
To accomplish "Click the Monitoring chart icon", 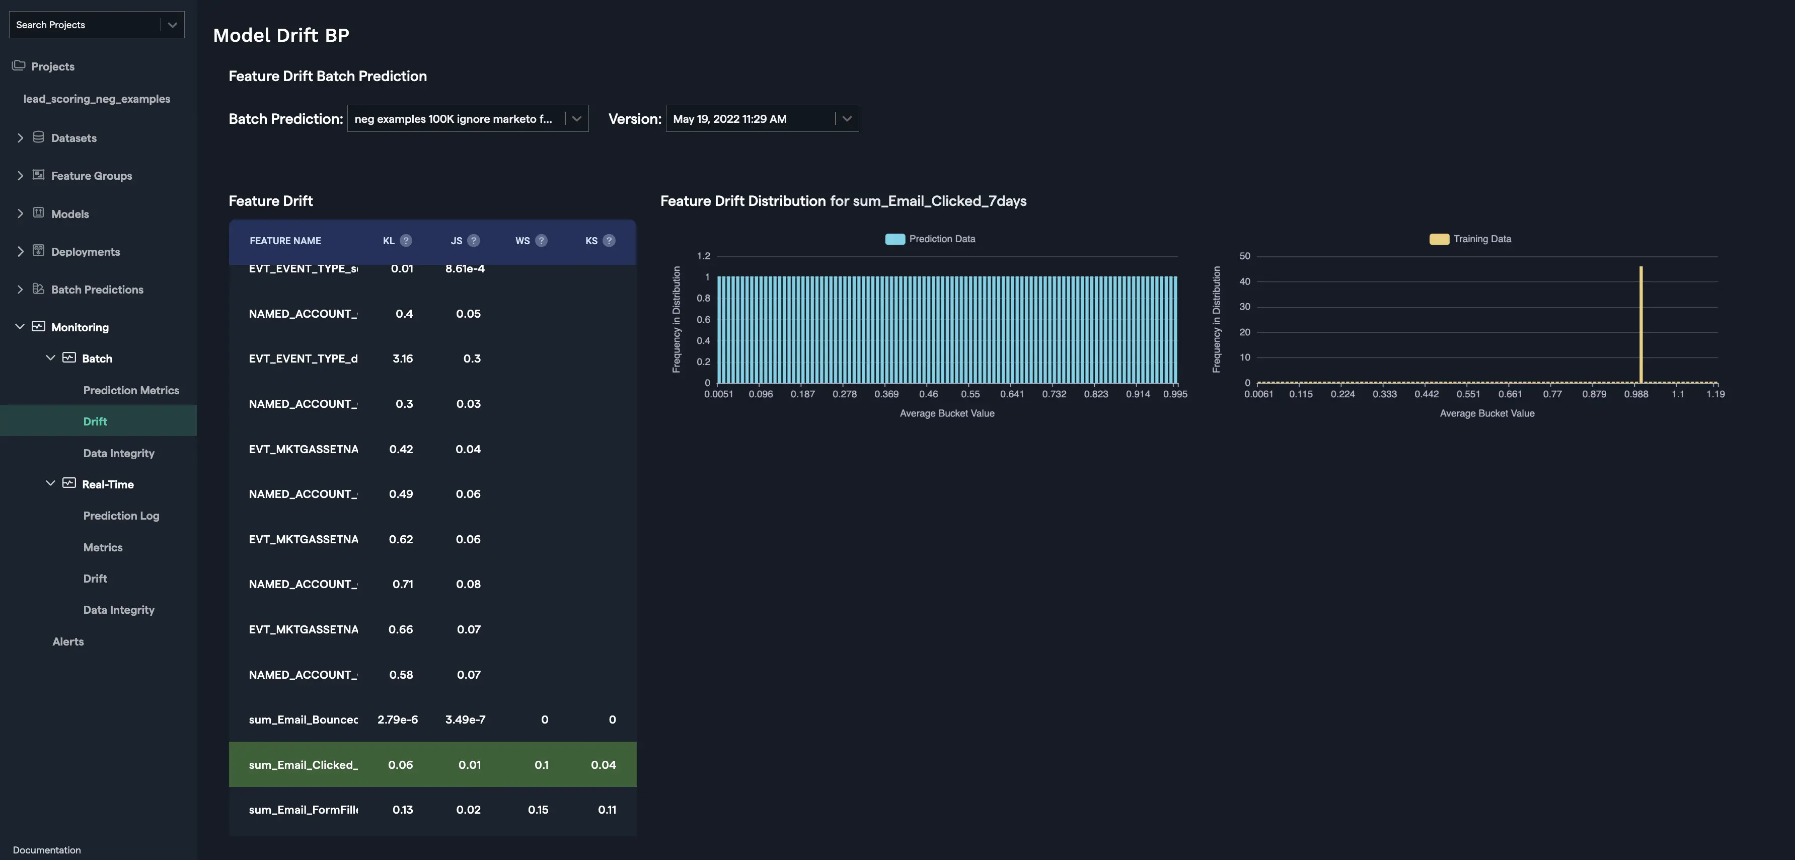I will click(38, 327).
